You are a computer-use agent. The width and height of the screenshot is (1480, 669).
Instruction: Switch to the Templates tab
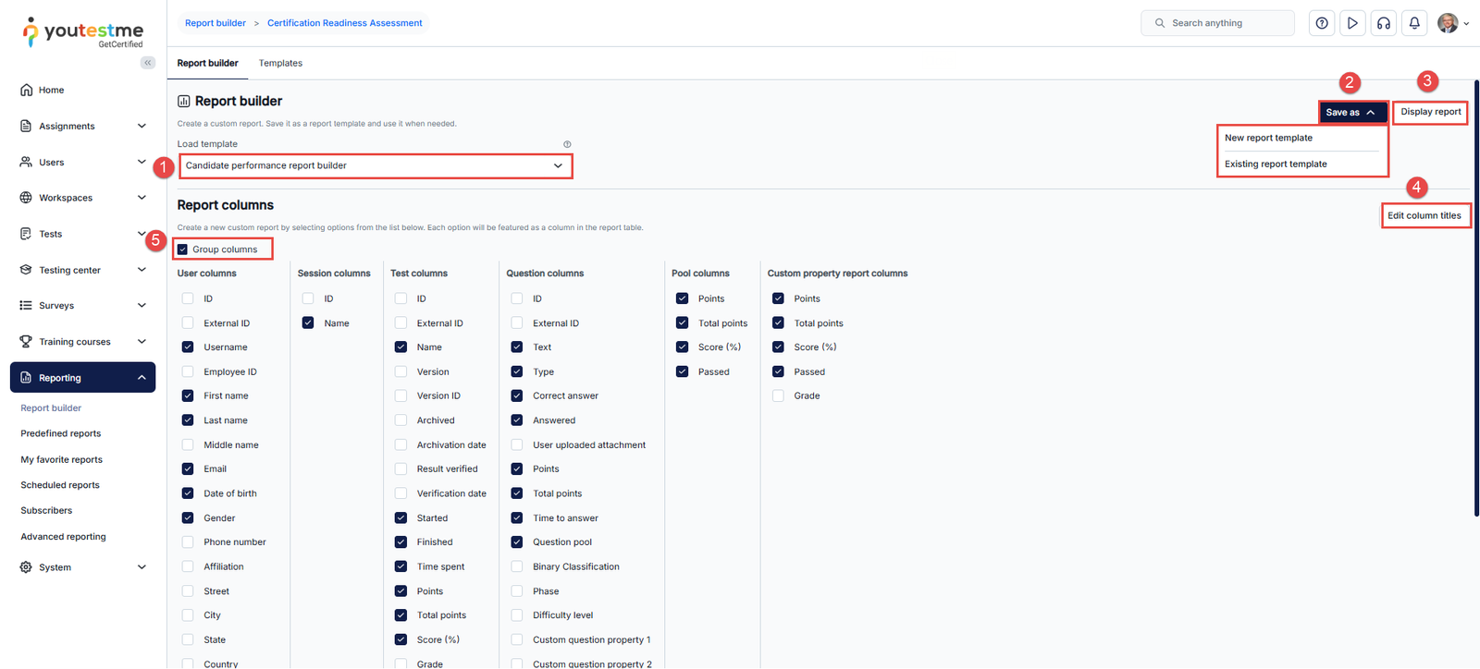(x=280, y=63)
